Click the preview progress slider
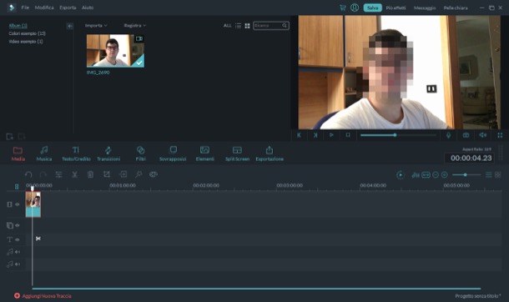Screen dimensions: 509x302 point(398,135)
